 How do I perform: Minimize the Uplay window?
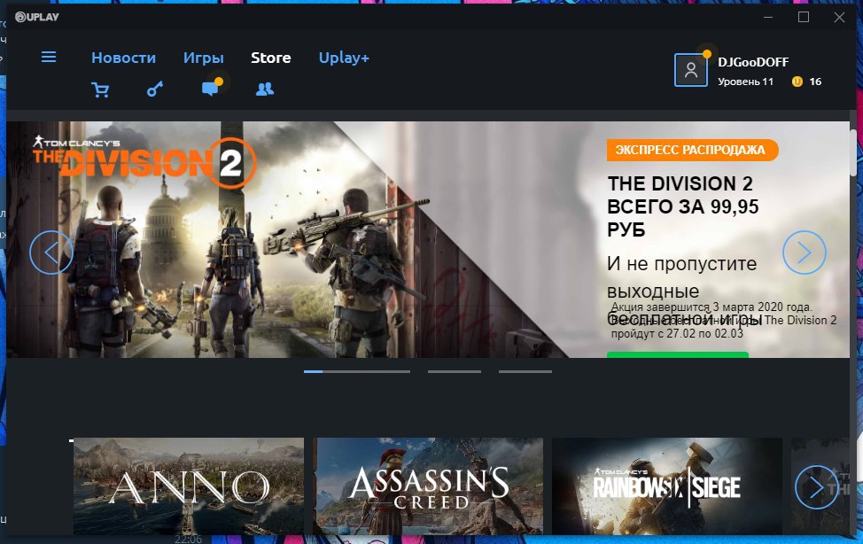[x=768, y=17]
